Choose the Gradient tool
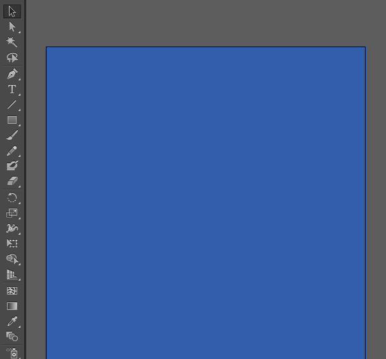This screenshot has height=359, width=386. coord(12,306)
